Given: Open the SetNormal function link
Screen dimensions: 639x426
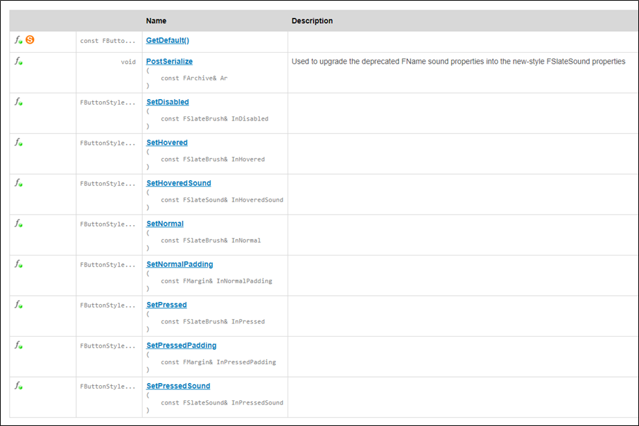Looking at the screenshot, I should 165,224.
